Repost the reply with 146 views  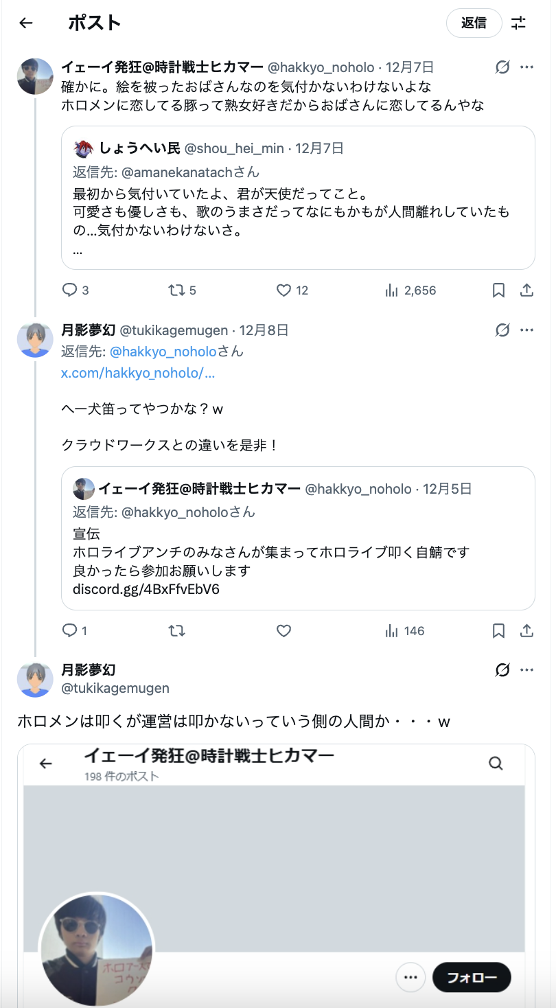pyautogui.click(x=176, y=631)
